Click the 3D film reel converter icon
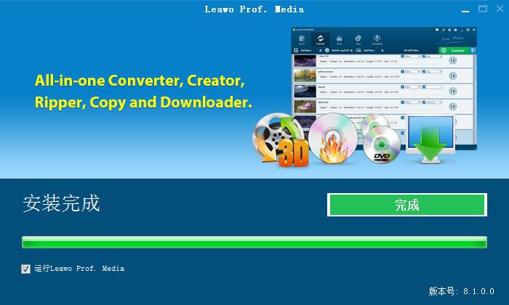Viewport: 509px width, 305px height. click(x=280, y=140)
